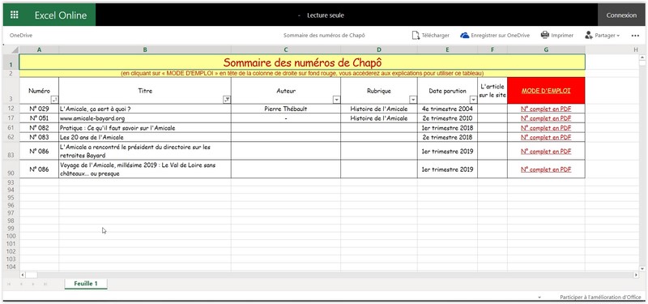The image size is (648, 304).
Task: Click the horizontal scrollbar left arrow
Action: point(23,275)
